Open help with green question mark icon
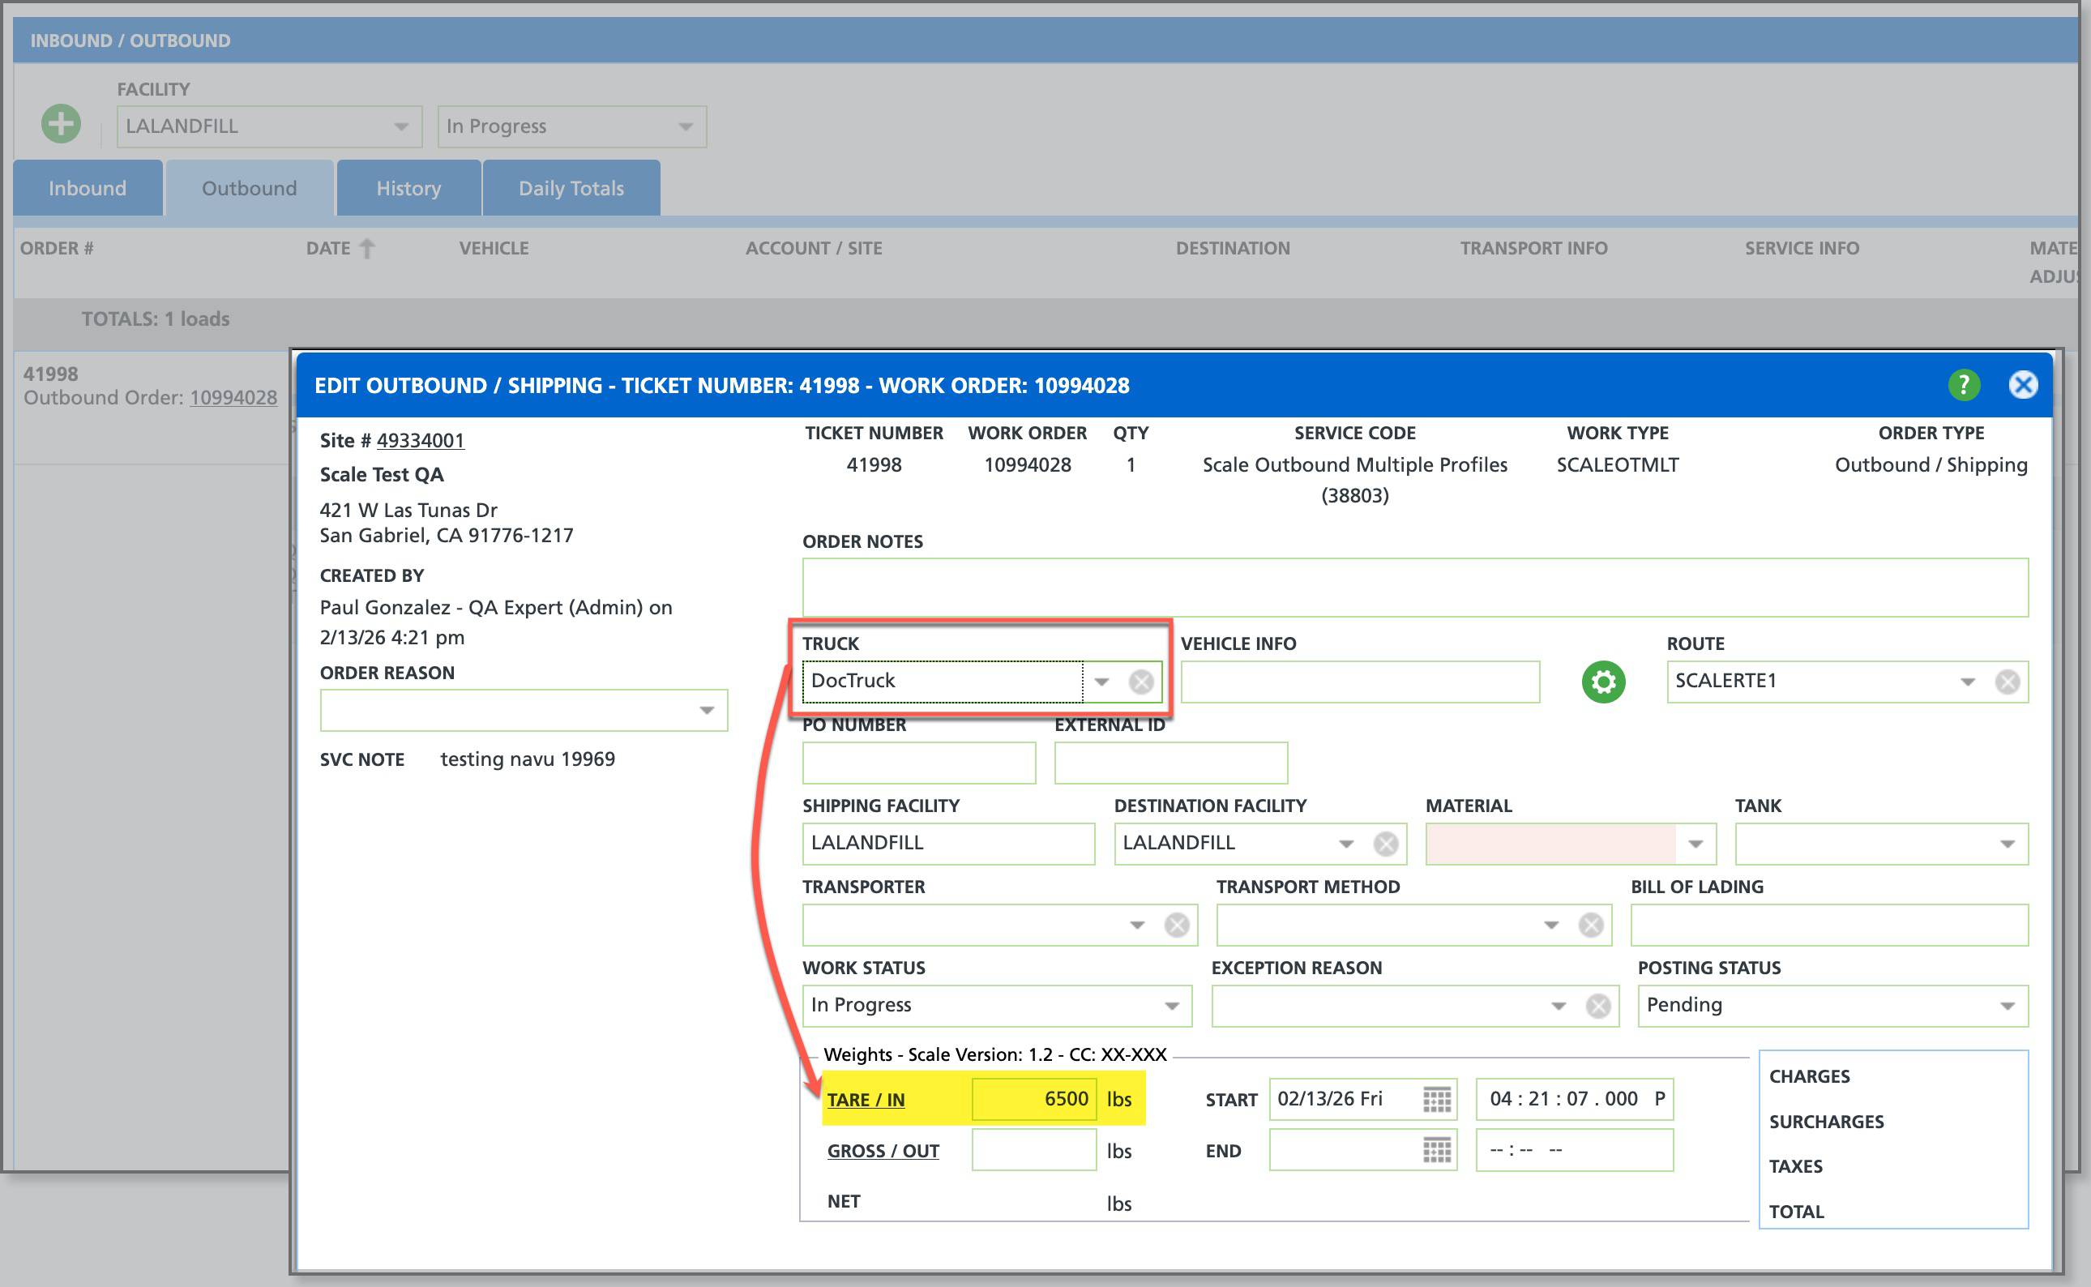The width and height of the screenshot is (2091, 1287). pos(1963,385)
